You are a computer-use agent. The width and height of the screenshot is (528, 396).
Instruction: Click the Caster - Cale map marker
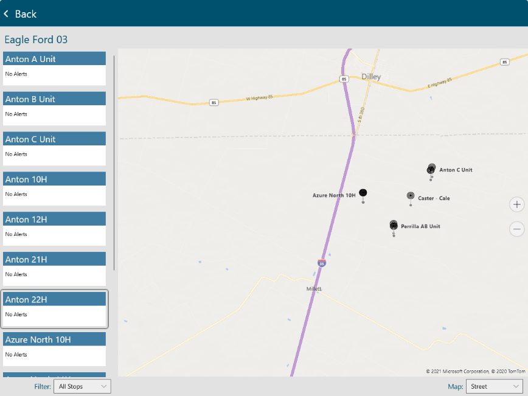411,196
